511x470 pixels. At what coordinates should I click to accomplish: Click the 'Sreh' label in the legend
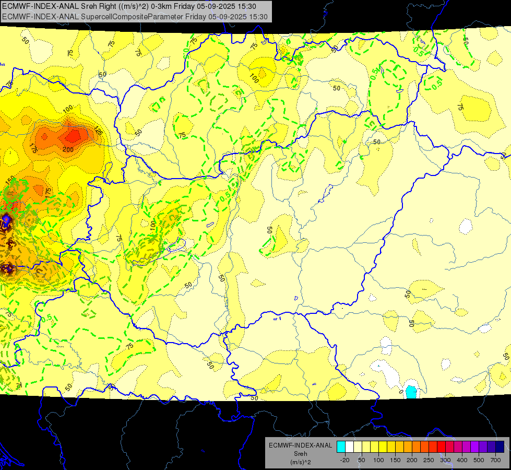300,454
